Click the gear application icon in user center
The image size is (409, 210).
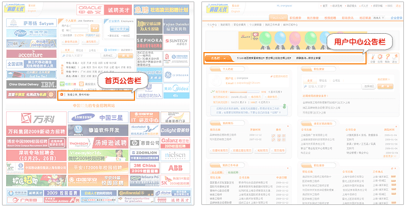tap(380, 57)
